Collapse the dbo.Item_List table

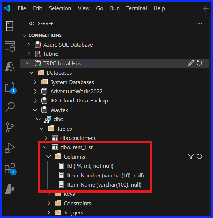[45, 147]
